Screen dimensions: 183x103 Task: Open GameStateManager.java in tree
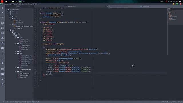[x=27, y=60]
